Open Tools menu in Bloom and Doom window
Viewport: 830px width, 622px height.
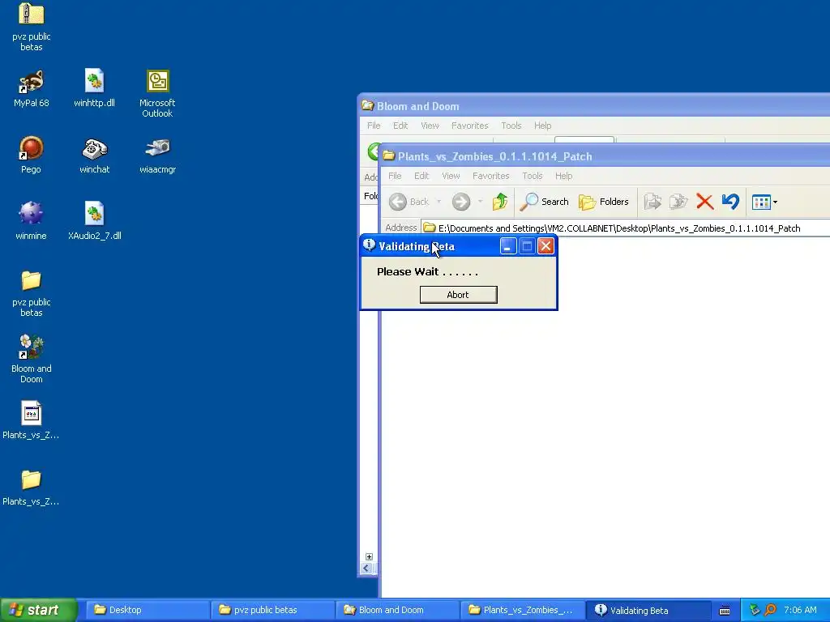(x=511, y=126)
